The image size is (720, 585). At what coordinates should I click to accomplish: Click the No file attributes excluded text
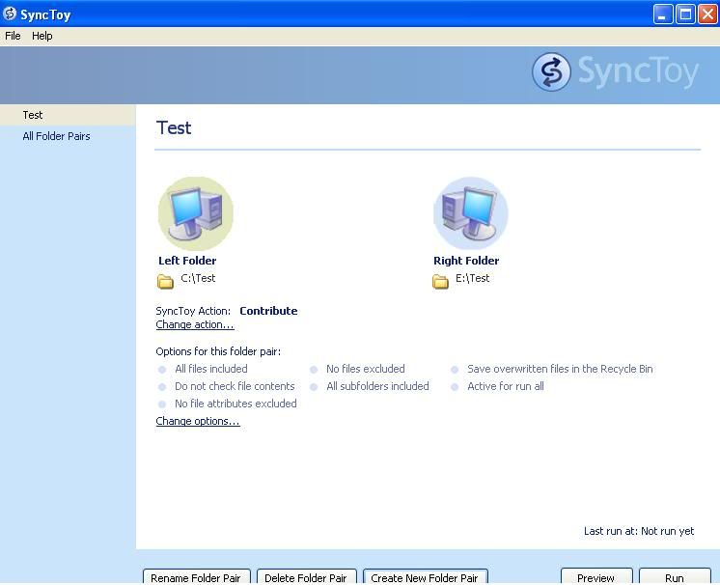(x=235, y=404)
